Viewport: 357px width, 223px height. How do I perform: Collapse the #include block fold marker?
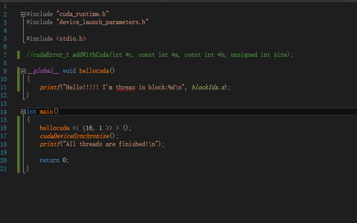(x=23, y=14)
